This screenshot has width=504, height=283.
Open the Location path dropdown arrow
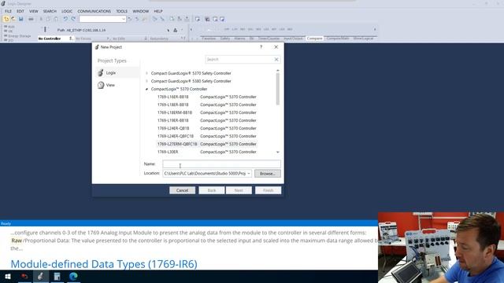click(249, 174)
